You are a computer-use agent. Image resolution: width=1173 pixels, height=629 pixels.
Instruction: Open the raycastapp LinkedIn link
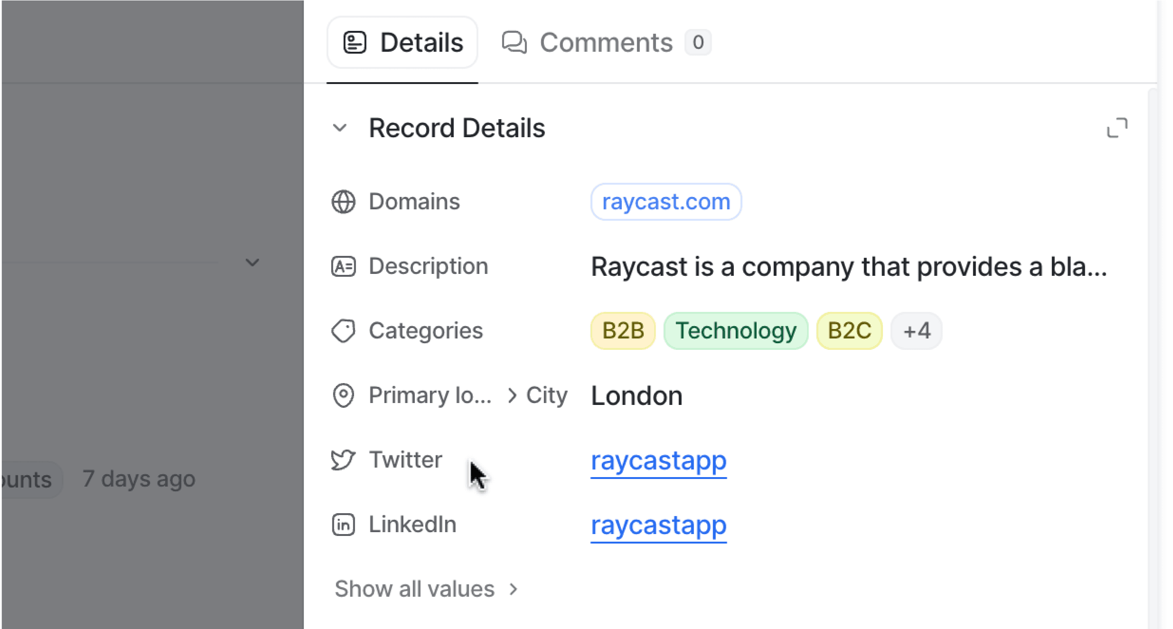[658, 525]
